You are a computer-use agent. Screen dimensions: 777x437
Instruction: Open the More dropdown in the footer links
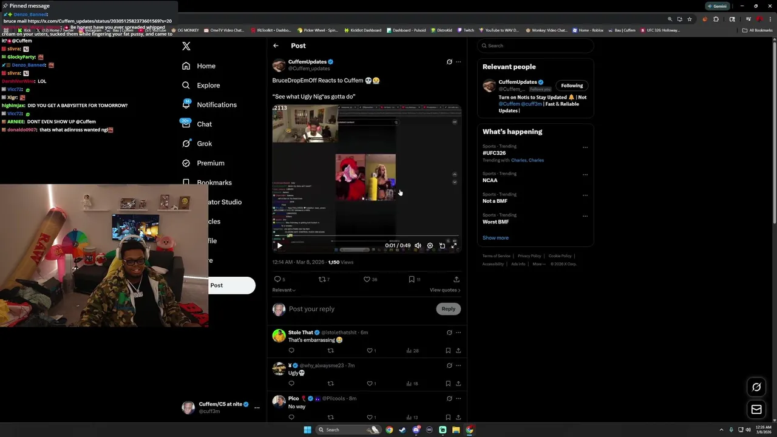pos(538,264)
